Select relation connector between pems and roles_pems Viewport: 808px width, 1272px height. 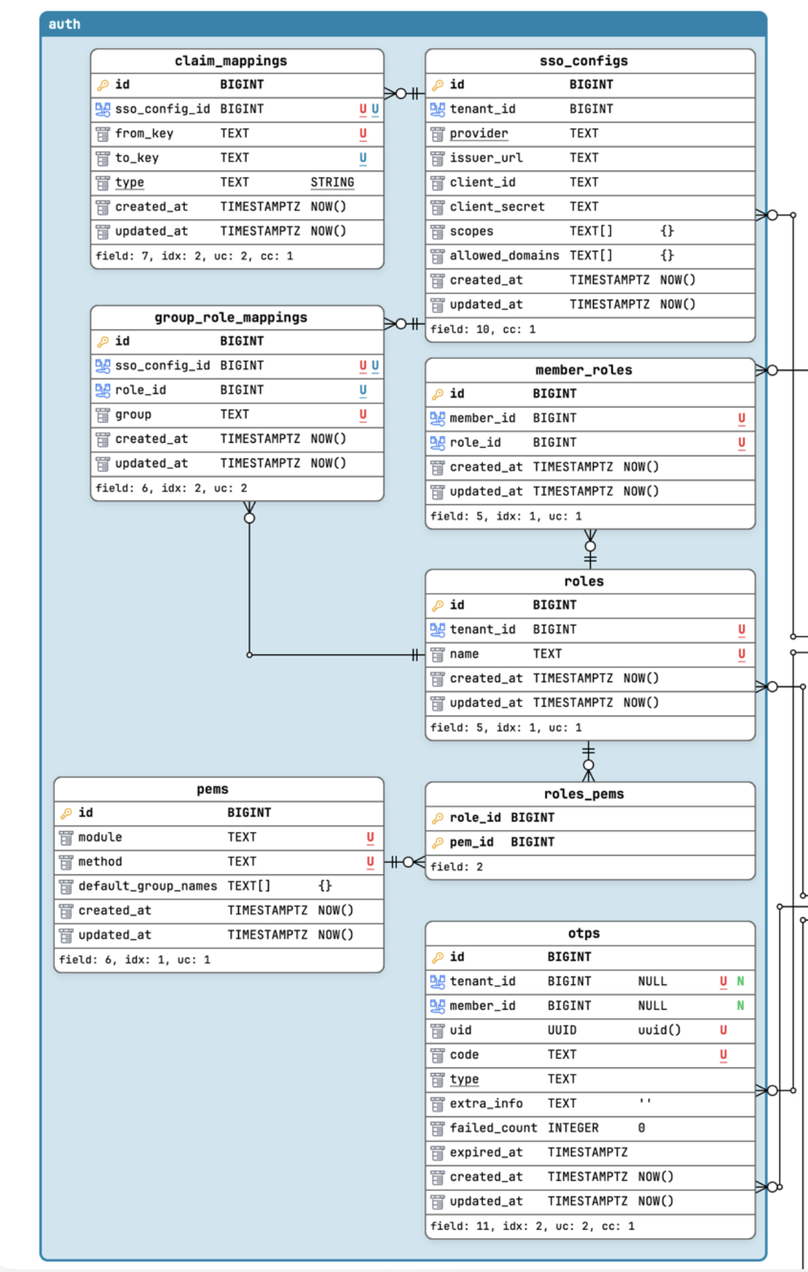click(405, 862)
